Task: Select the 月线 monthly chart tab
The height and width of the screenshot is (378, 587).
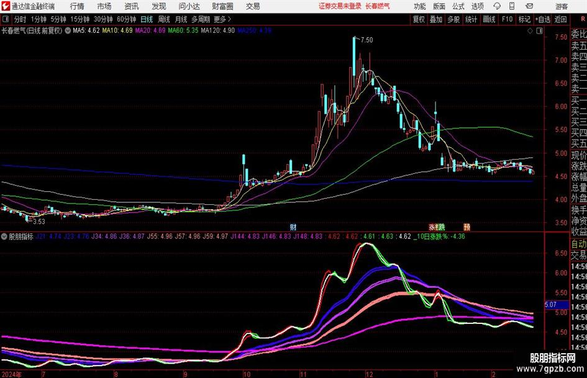Action: (x=181, y=19)
